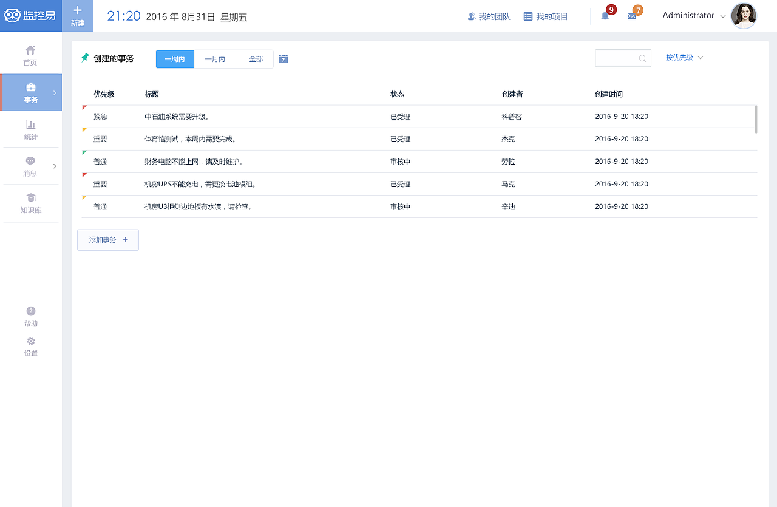Open task 中石油系统需要升级。
777x507 pixels.
pyautogui.click(x=177, y=117)
